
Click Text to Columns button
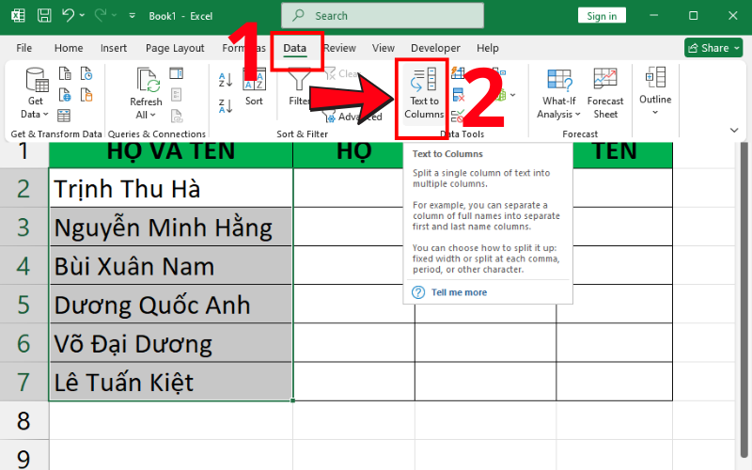click(x=424, y=93)
